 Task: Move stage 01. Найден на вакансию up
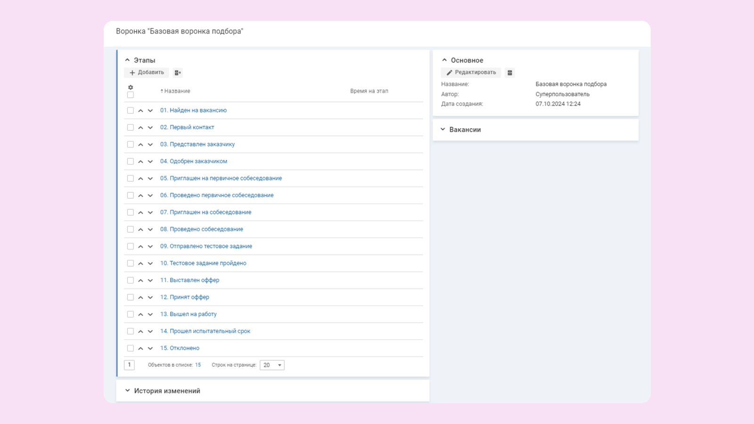[140, 111]
